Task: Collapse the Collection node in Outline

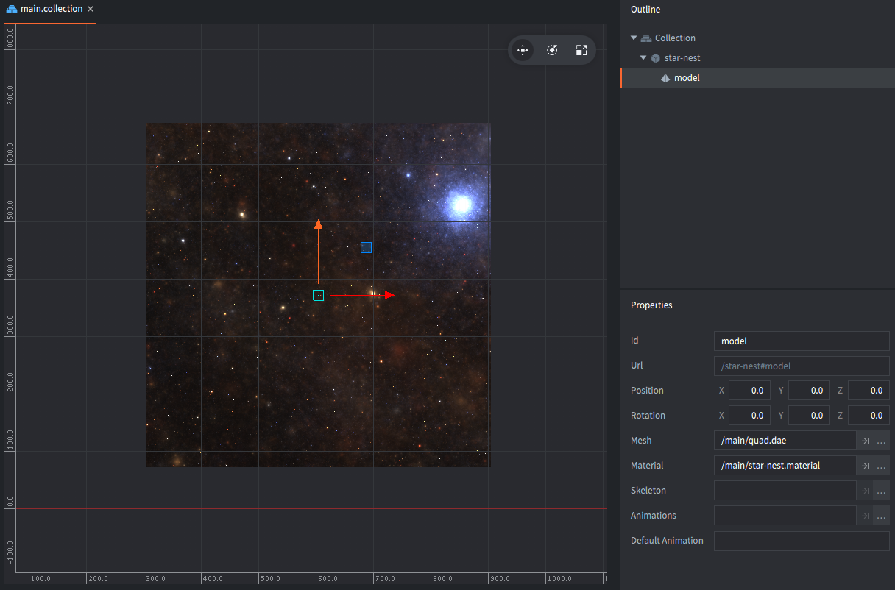Action: click(x=634, y=38)
